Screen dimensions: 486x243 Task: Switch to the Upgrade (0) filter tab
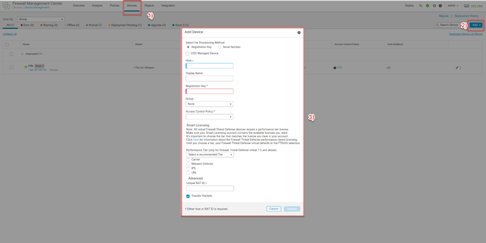pyautogui.click(x=157, y=25)
